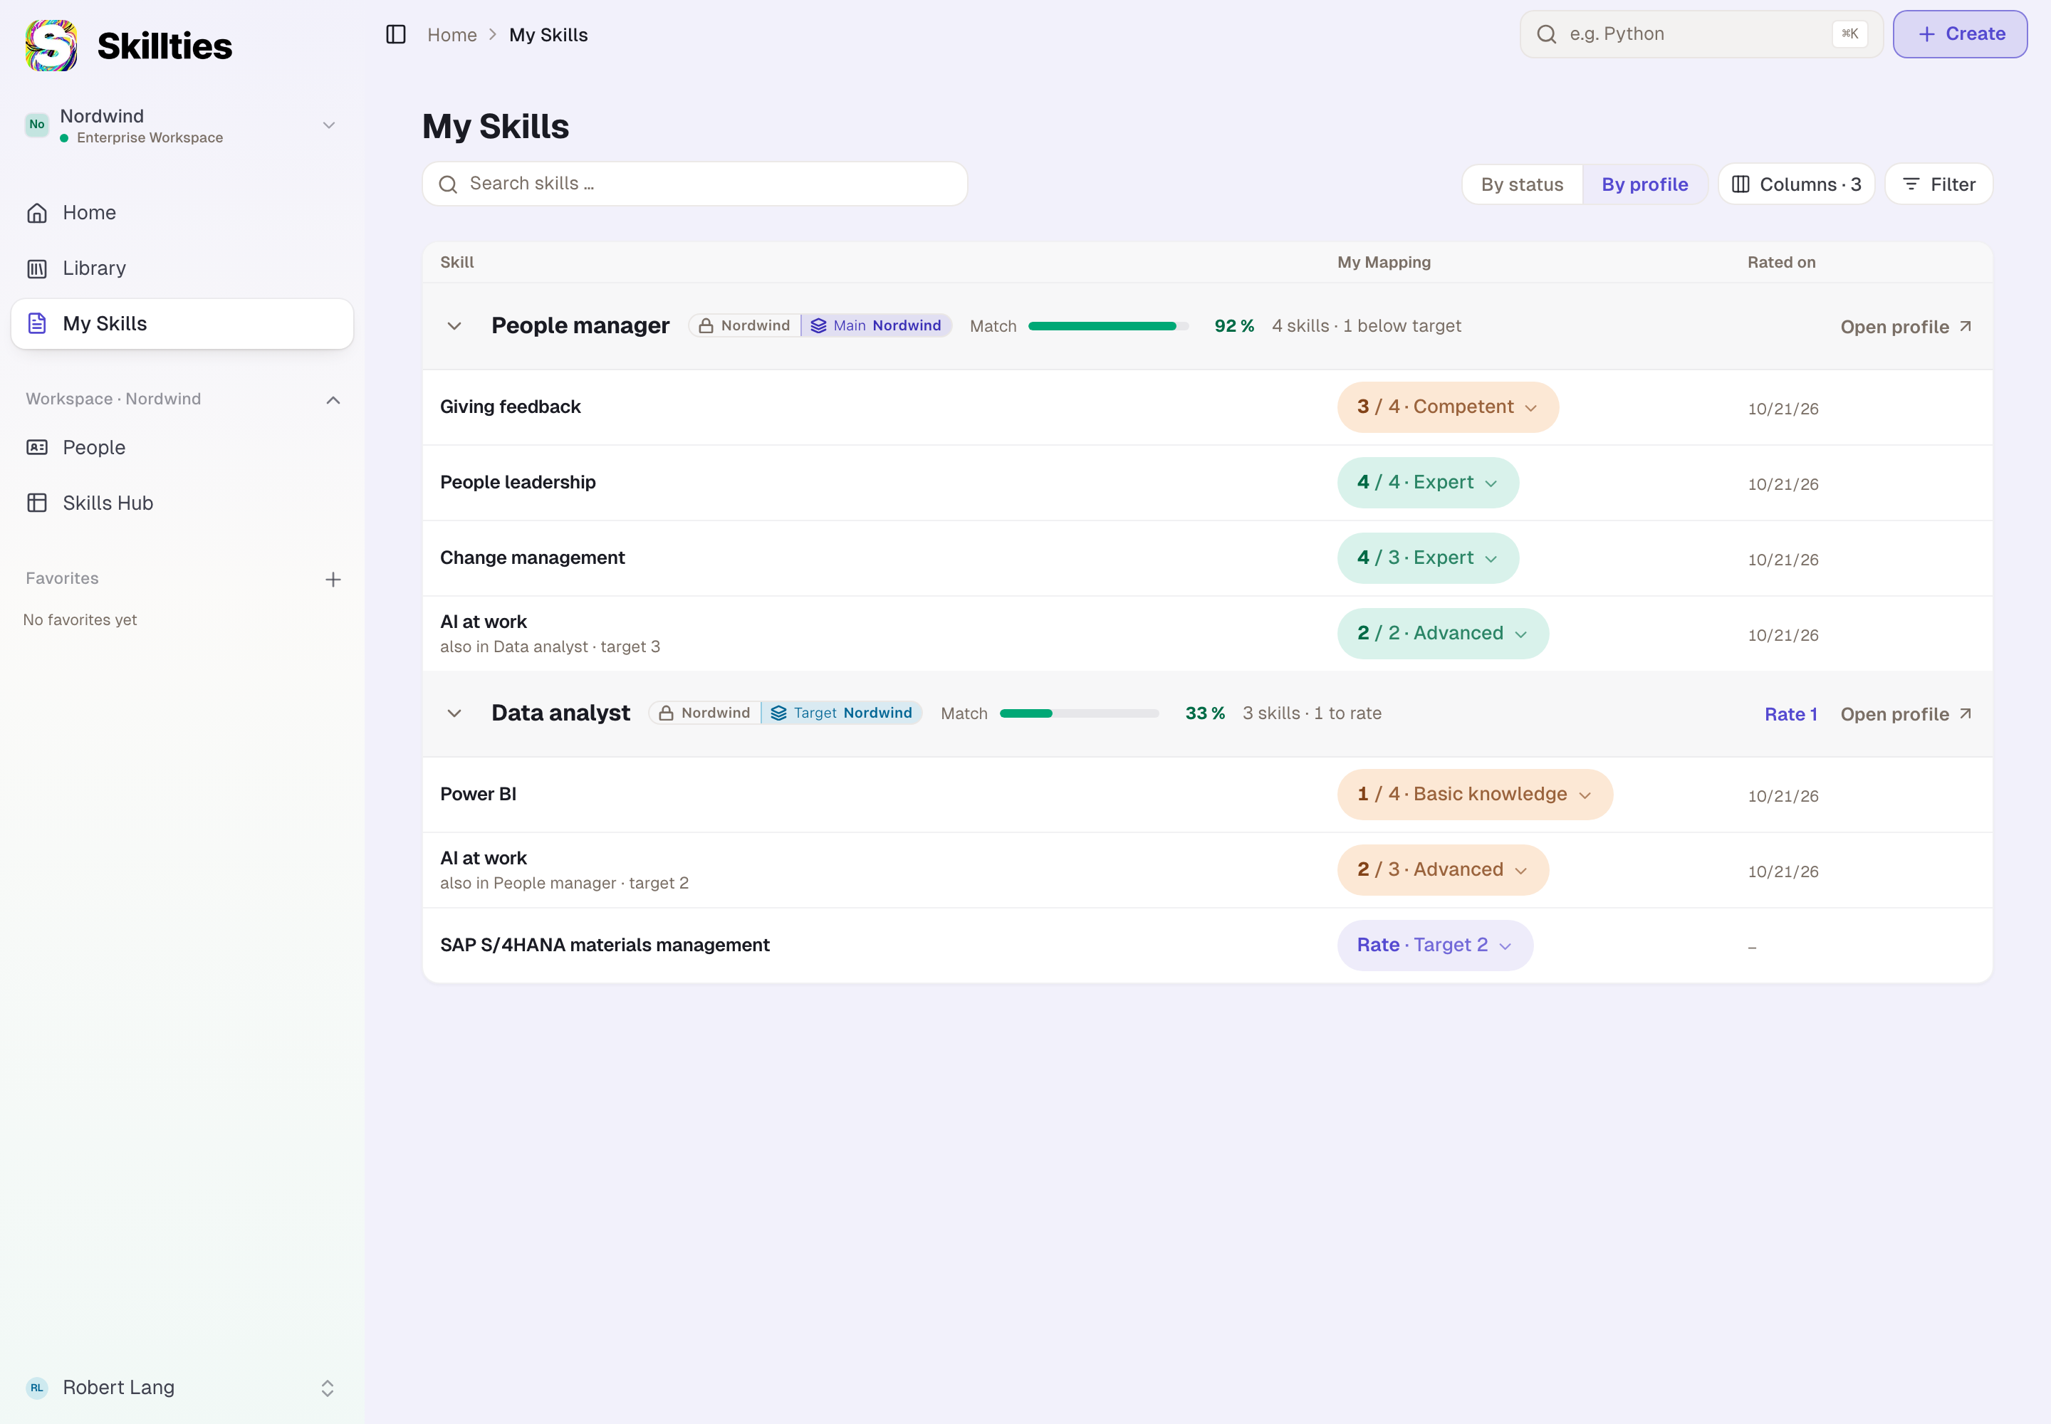Collapse the People manager group
This screenshot has height=1424, width=2051.
[x=454, y=325]
